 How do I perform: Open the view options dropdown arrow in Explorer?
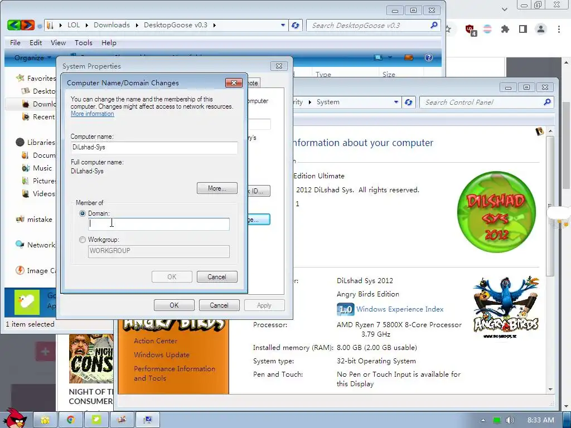click(x=390, y=57)
